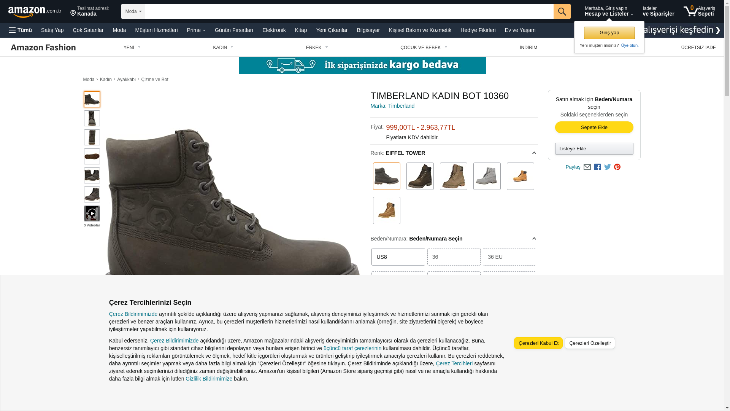Collapse the Renk color section

[534, 153]
